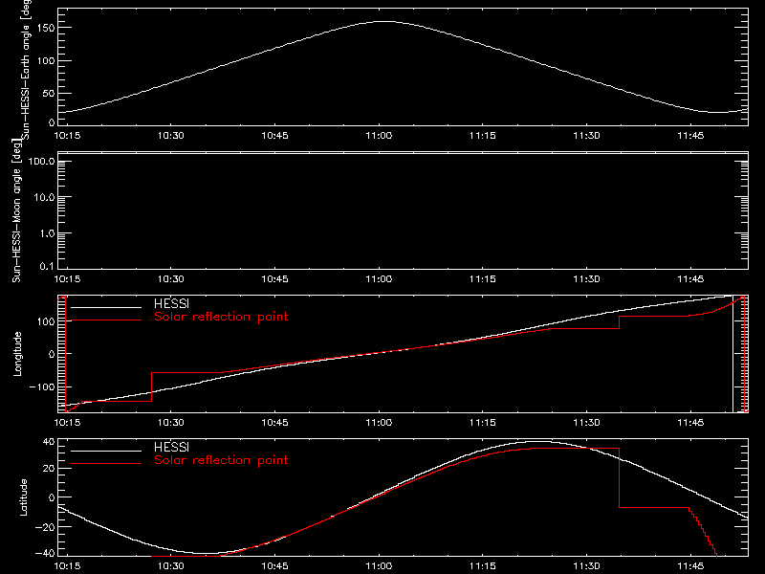Click the Longitude axis title
The height and width of the screenshot is (574, 765).
pos(17,354)
